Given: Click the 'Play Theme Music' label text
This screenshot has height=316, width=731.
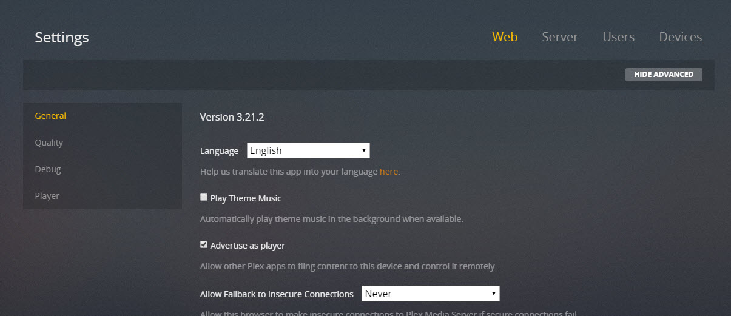Looking at the screenshot, I should 246,198.
